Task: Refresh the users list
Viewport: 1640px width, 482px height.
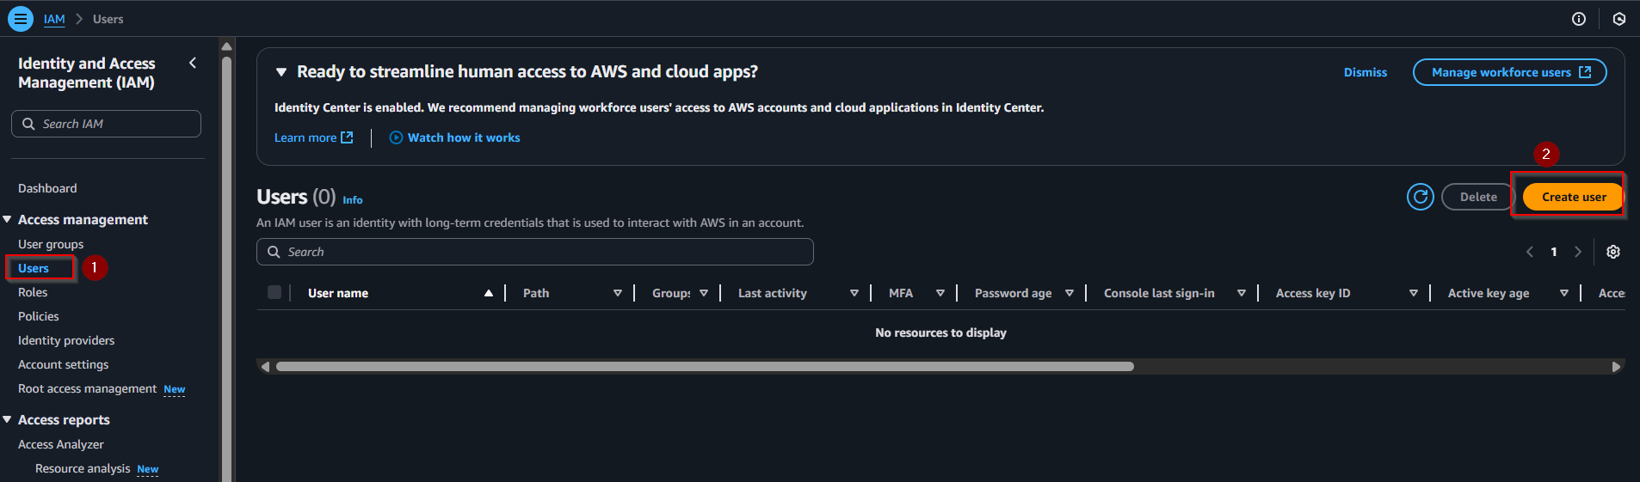Action: (x=1421, y=197)
